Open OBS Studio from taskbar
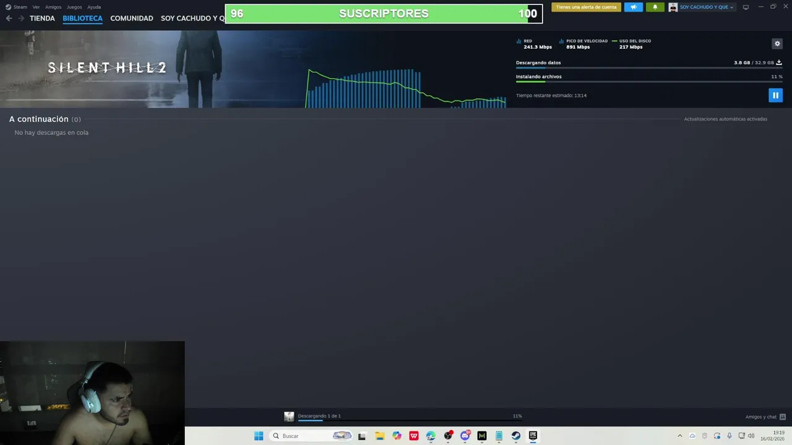This screenshot has height=445, width=792. pyautogui.click(x=448, y=436)
